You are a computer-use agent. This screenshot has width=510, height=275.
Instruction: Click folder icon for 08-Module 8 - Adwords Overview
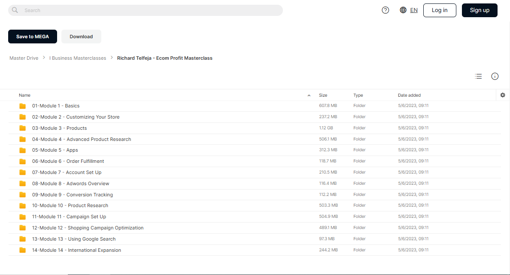pyautogui.click(x=22, y=183)
